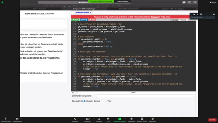218x123 pixels.
Task: Open Language Python 3 dropdown
Action: pos(184,20)
